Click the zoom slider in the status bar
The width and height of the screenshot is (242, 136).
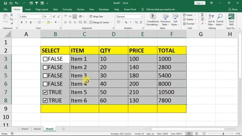coord(223,134)
